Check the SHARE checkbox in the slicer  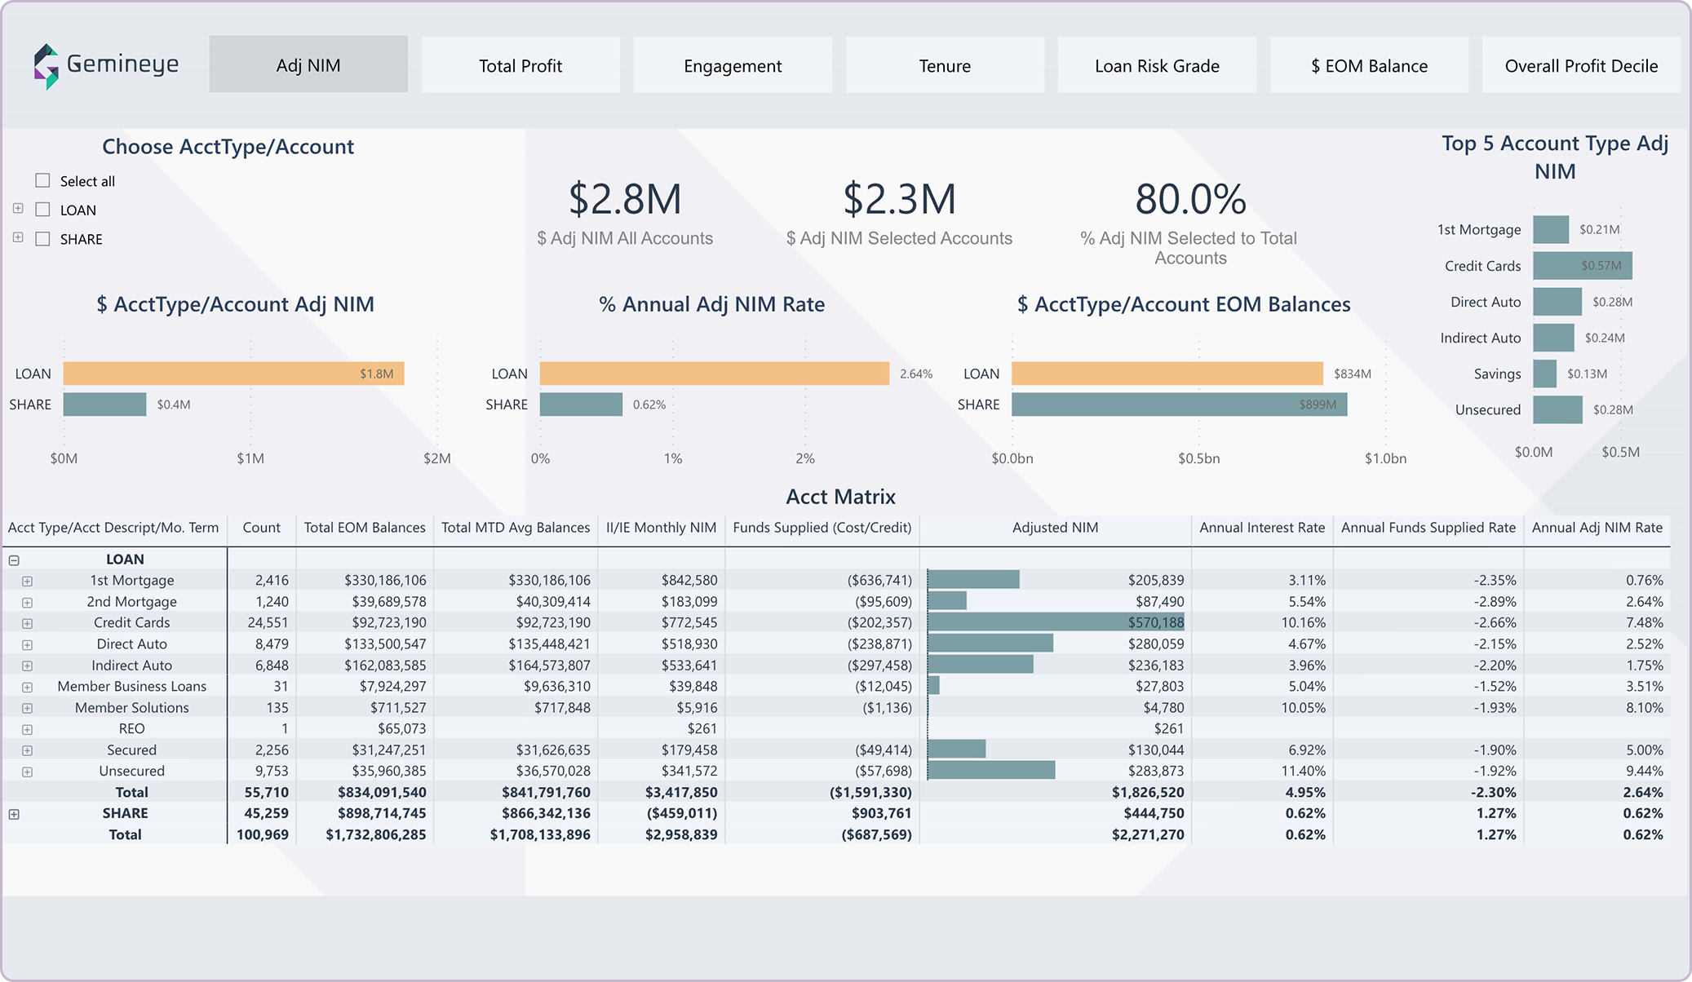[41, 239]
